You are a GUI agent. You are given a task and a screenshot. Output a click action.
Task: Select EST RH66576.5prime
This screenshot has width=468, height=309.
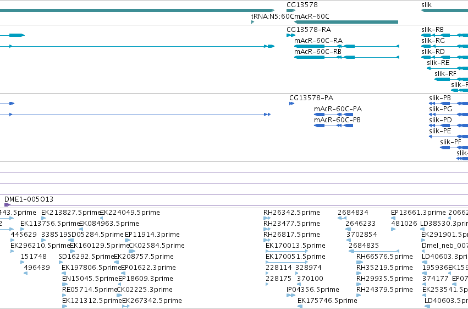[385, 257]
